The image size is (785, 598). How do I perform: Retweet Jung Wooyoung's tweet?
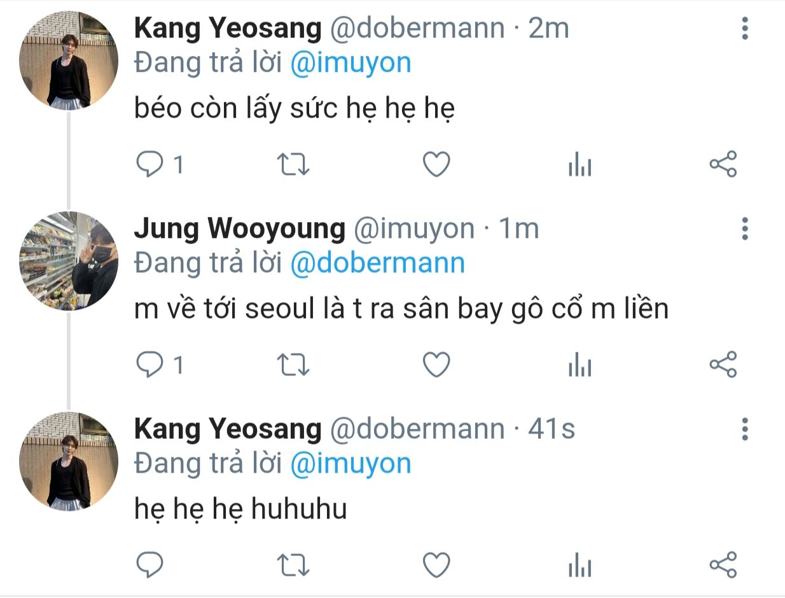click(295, 365)
